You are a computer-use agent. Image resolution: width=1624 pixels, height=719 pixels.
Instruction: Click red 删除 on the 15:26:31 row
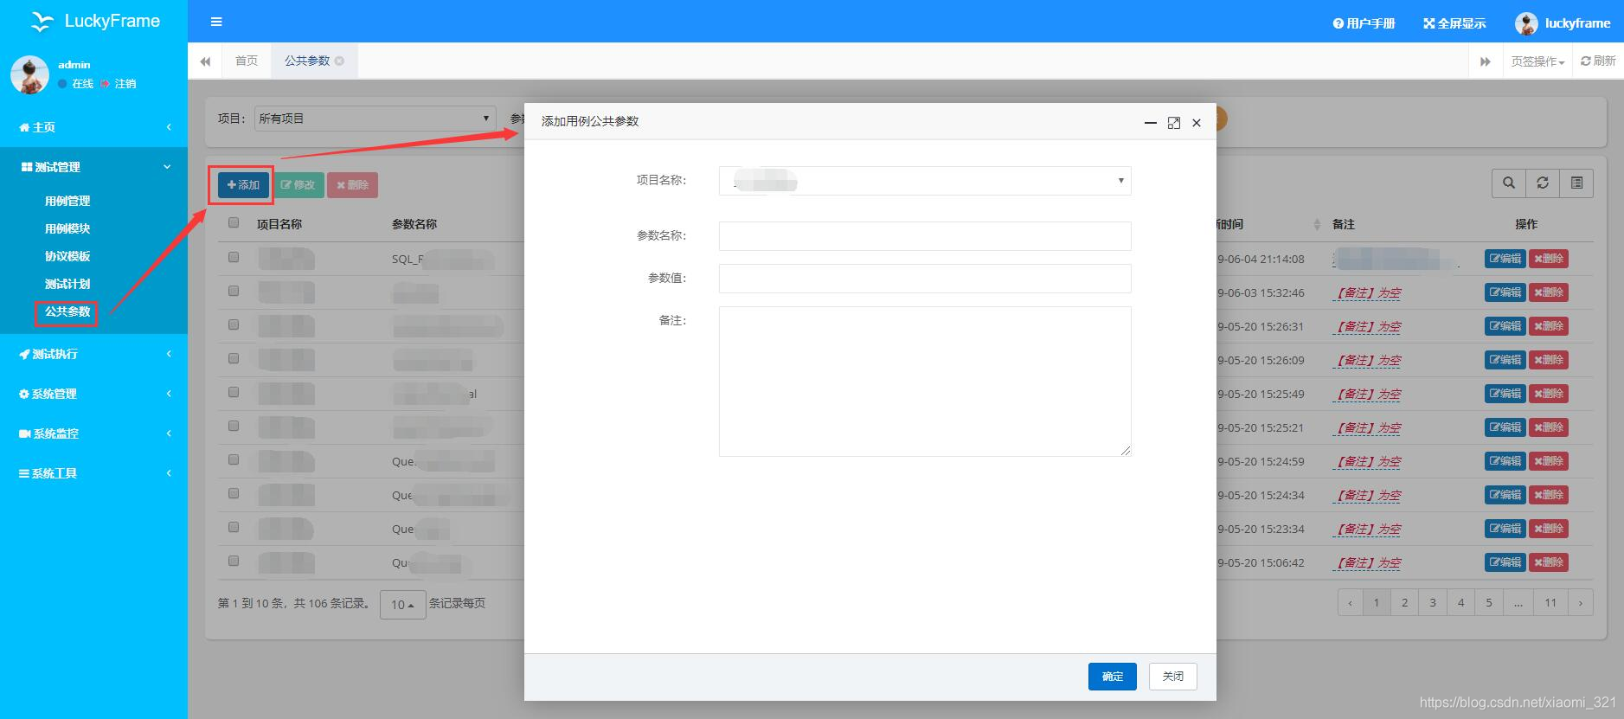(1549, 326)
